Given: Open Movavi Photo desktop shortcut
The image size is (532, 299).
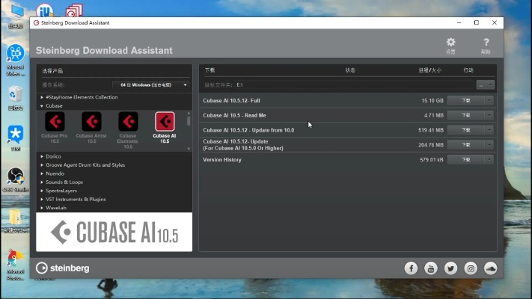Looking at the screenshot, I should (x=15, y=265).
